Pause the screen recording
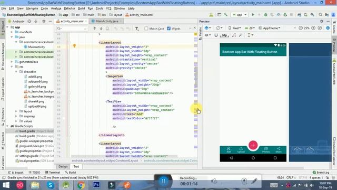This screenshot has height=190, width=337. 163,181
